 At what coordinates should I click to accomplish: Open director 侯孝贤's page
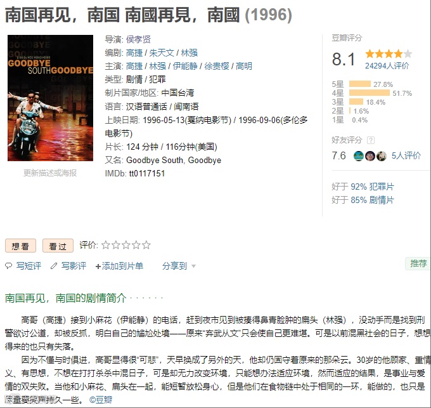[x=138, y=39]
